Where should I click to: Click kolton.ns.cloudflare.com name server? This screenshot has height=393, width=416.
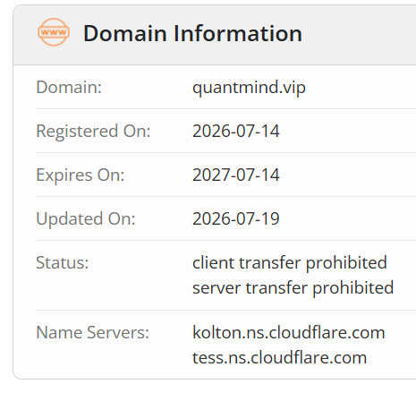(x=289, y=332)
